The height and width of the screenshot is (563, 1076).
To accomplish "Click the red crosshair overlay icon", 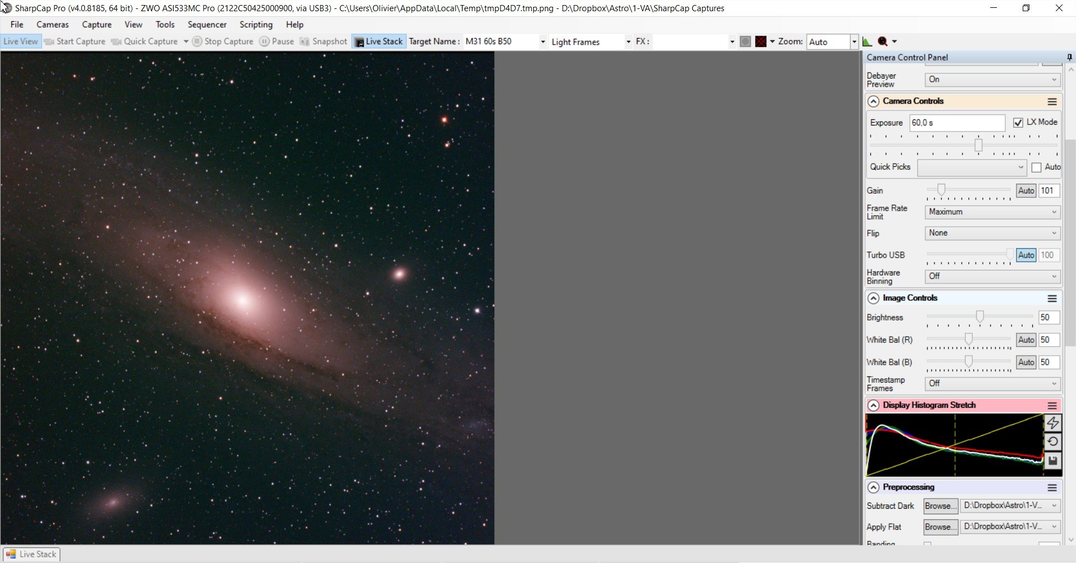I will pos(761,41).
